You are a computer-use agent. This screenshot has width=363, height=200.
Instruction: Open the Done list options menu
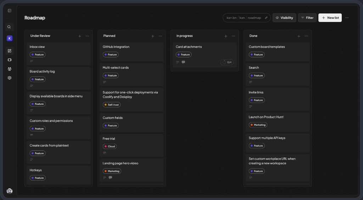click(x=306, y=36)
